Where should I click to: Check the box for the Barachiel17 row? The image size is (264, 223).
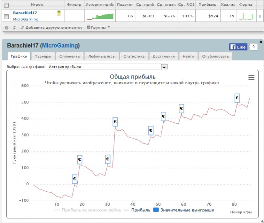pos(6,16)
